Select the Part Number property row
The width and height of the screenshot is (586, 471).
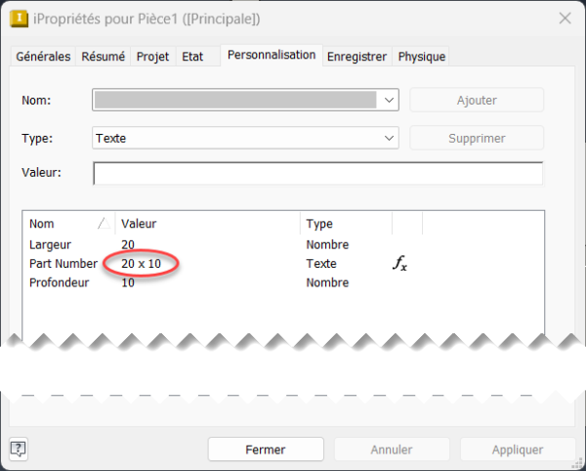tap(63, 264)
